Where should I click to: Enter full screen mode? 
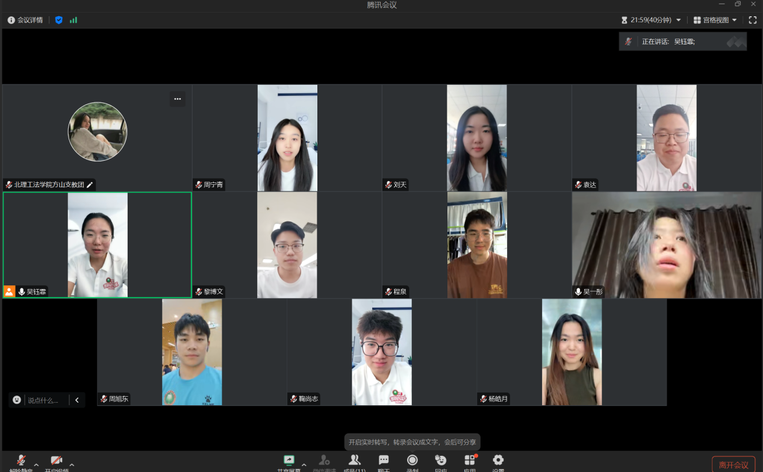752,20
